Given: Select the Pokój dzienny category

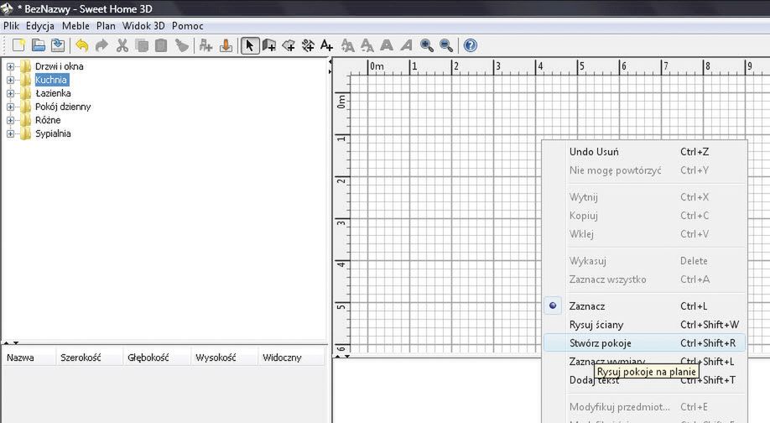Looking at the screenshot, I should (x=63, y=107).
